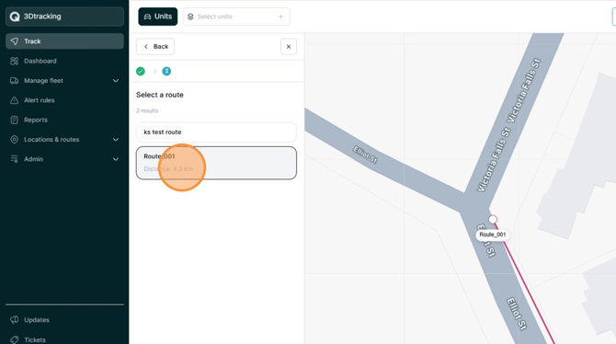Select the ks test route card
Viewport: 616px width, 344px height.
click(216, 132)
